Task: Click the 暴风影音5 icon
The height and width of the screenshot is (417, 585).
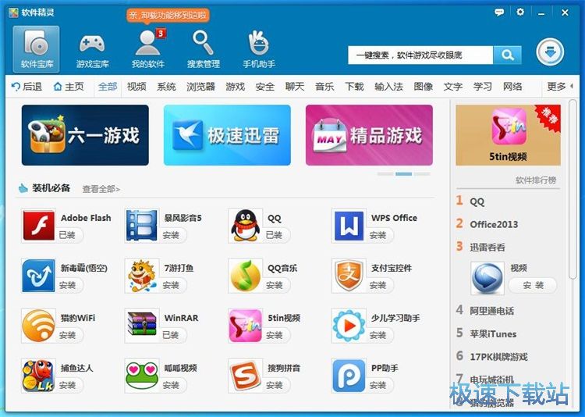Action: pyautogui.click(x=141, y=226)
